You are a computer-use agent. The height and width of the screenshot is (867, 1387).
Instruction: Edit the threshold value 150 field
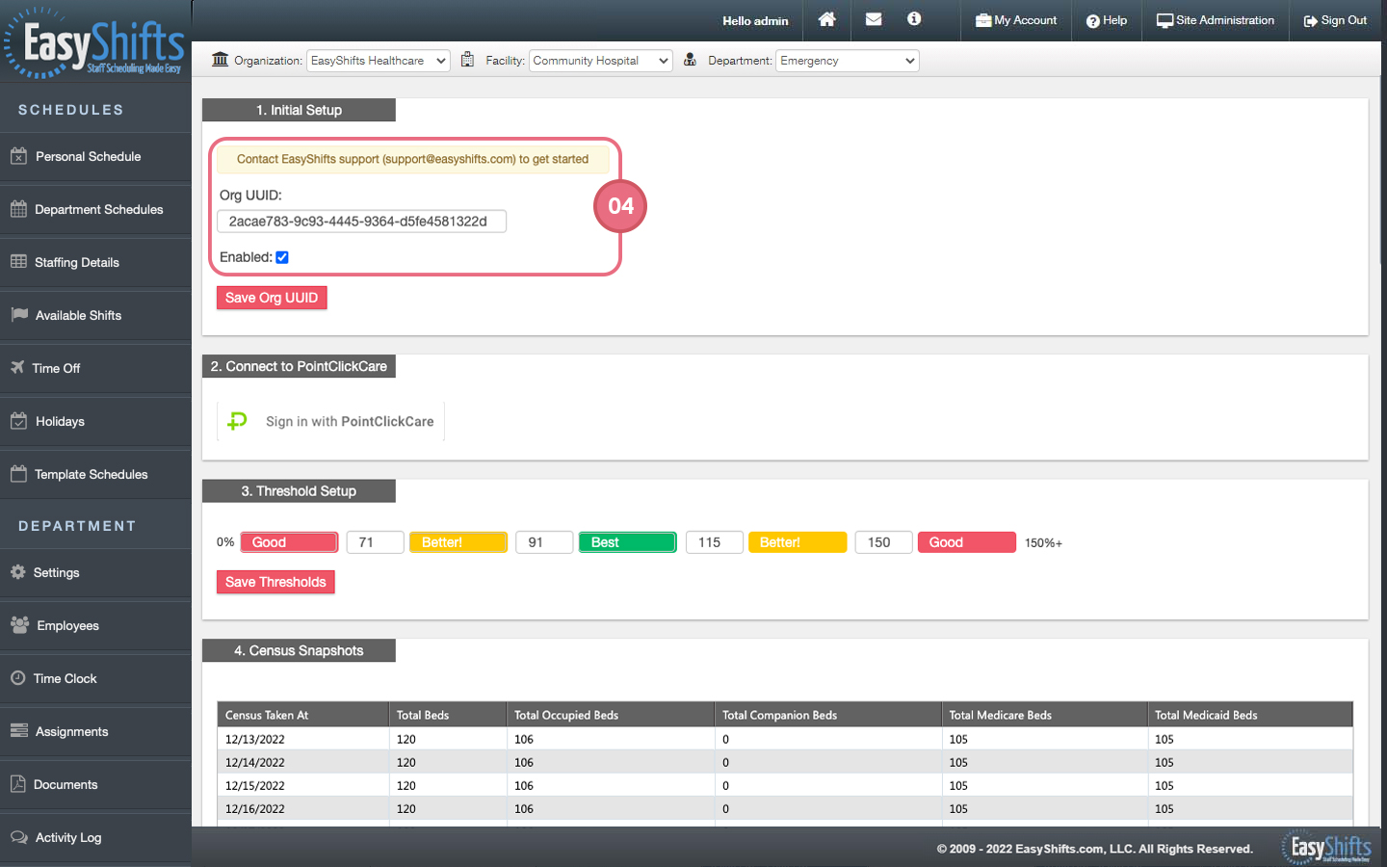884,542
